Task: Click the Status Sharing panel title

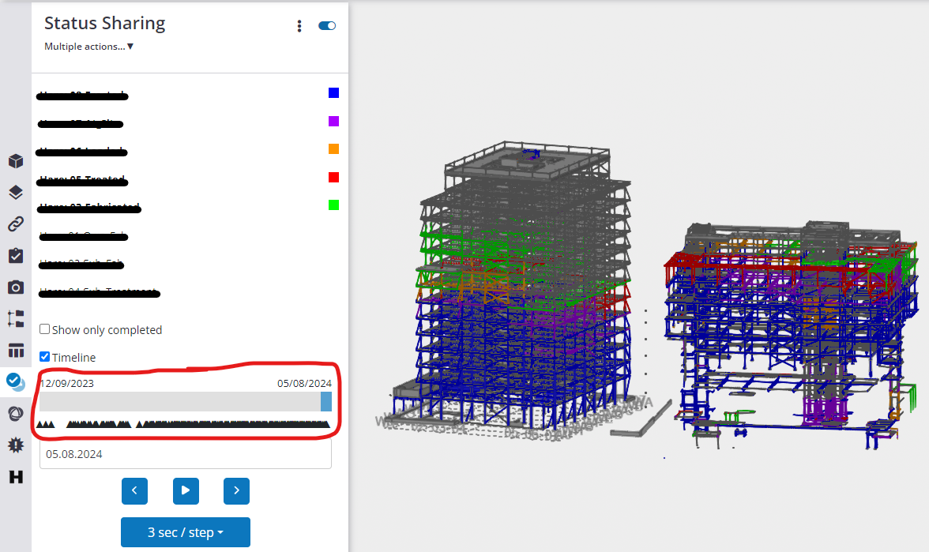Action: [105, 23]
